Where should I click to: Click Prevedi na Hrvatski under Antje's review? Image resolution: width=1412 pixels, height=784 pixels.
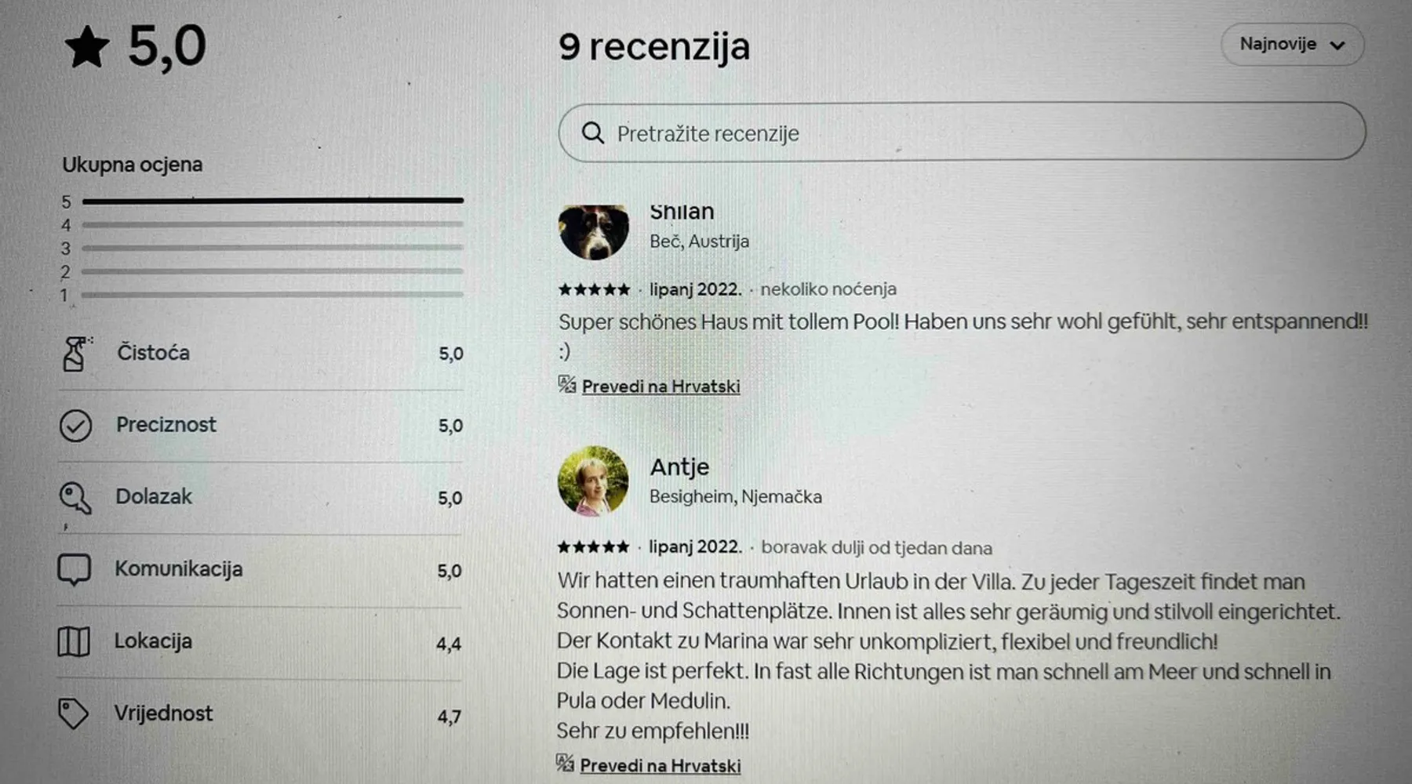pyautogui.click(x=660, y=766)
